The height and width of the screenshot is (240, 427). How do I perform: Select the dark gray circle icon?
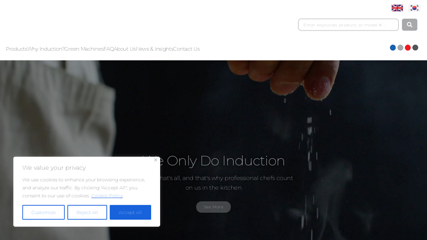coord(415,47)
